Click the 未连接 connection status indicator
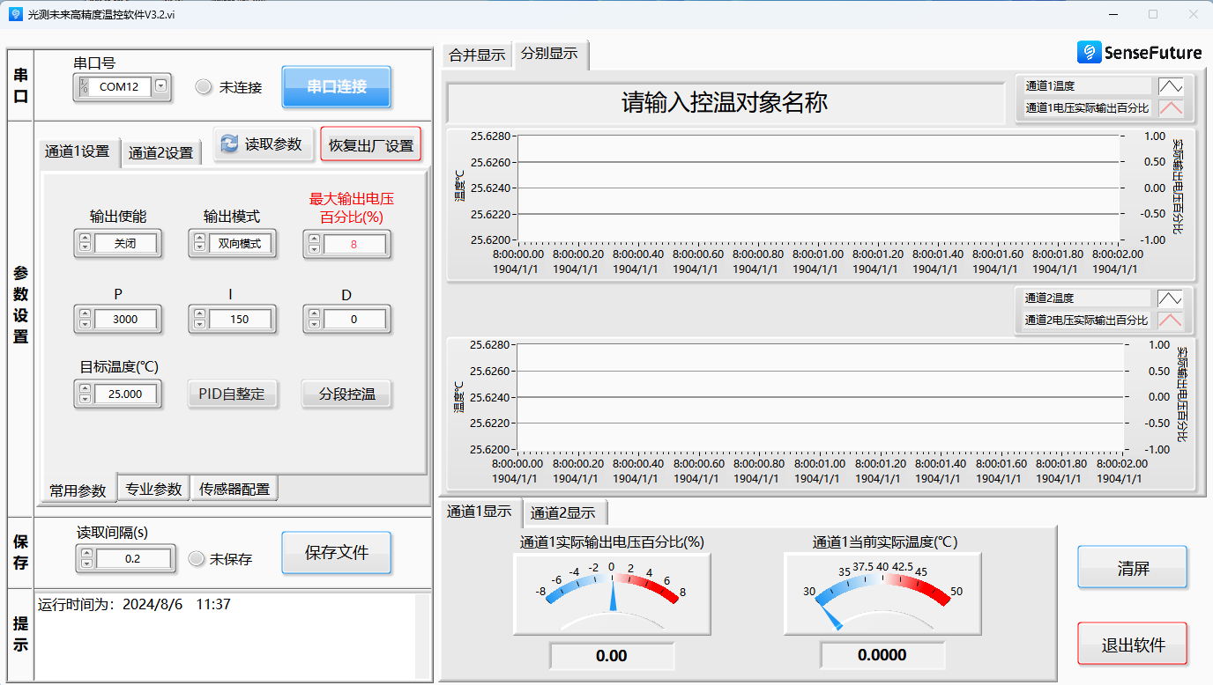 click(204, 87)
